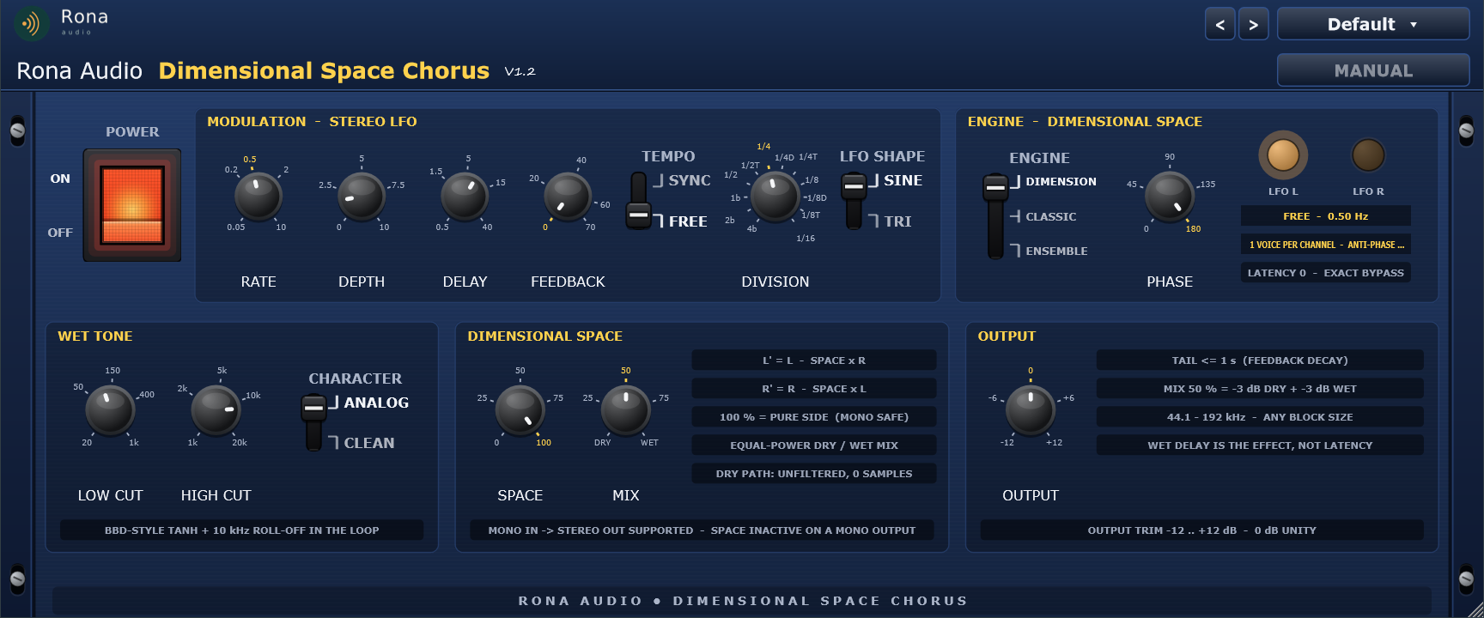Click the 'MIX 50 % = -3 dB DRY' readout
This screenshot has height=618, width=1484.
(1260, 389)
